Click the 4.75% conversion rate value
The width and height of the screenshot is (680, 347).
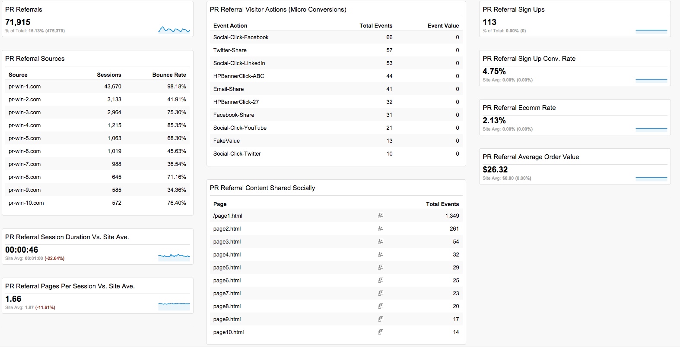[x=494, y=72]
